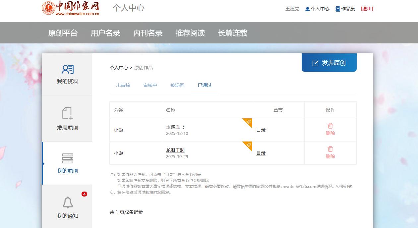Screen dimensions: 418x228
Task: Click the 发表原创 document-plus sidebar icon
Action: (x=68, y=113)
